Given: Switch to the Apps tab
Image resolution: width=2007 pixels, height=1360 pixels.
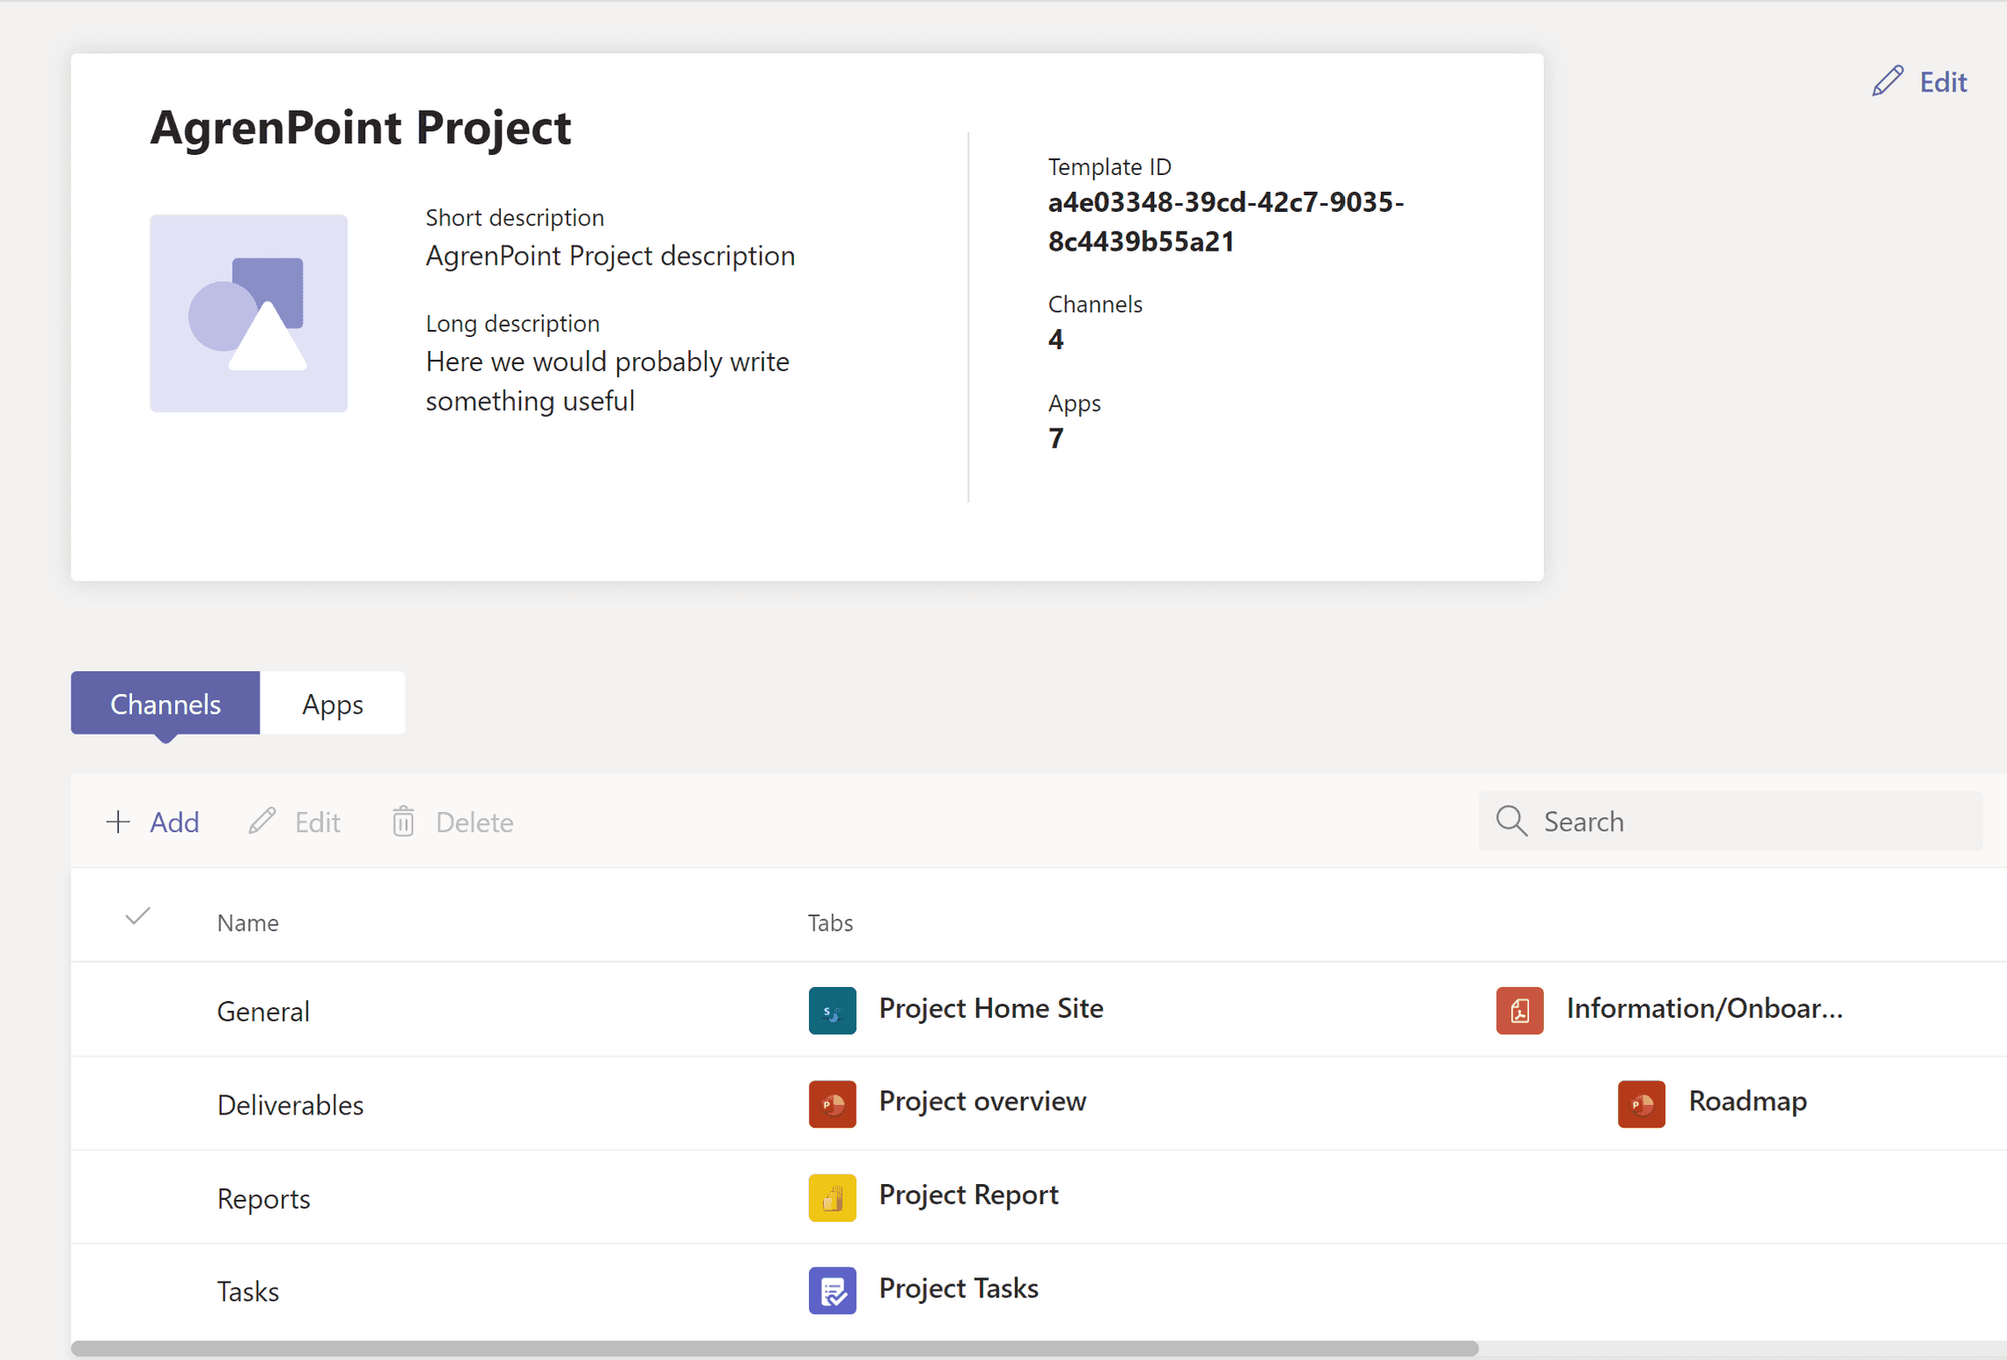Looking at the screenshot, I should pyautogui.click(x=332, y=703).
